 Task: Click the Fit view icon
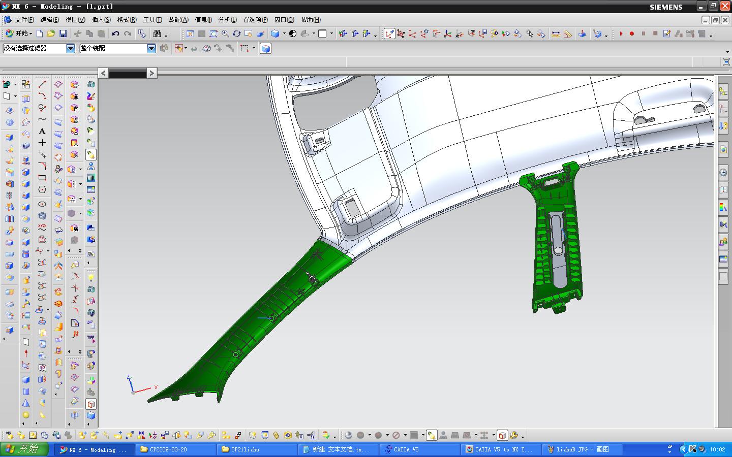190,34
